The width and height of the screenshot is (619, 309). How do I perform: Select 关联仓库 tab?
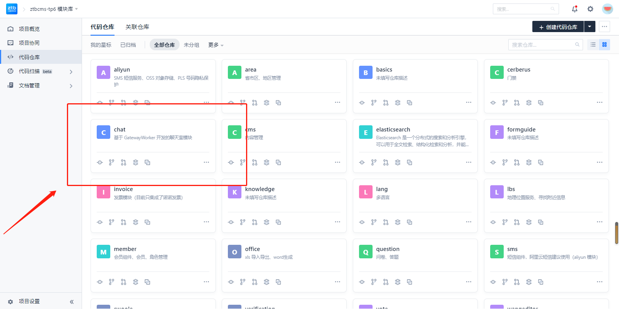pos(137,27)
